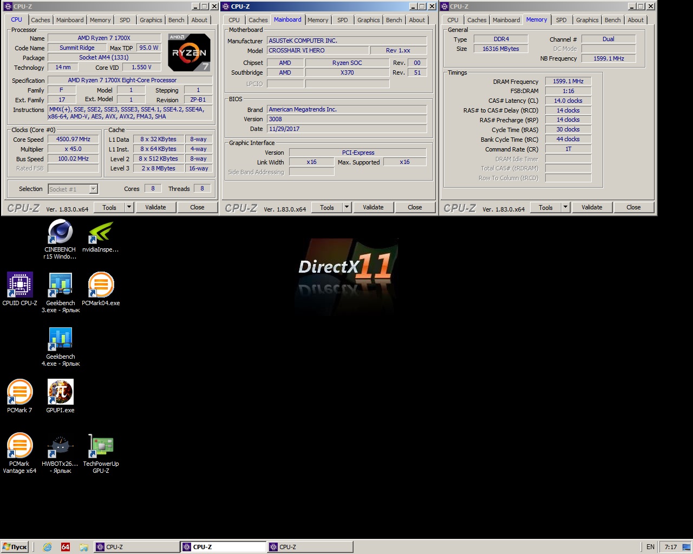
Task: Select the GPUPI.exe desktop icon
Action: point(61,397)
